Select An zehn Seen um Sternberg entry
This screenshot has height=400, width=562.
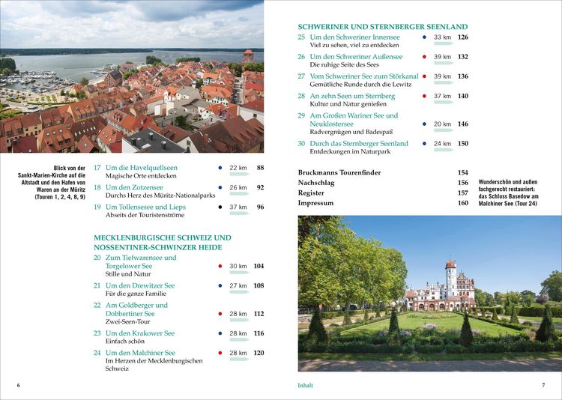point(352,96)
